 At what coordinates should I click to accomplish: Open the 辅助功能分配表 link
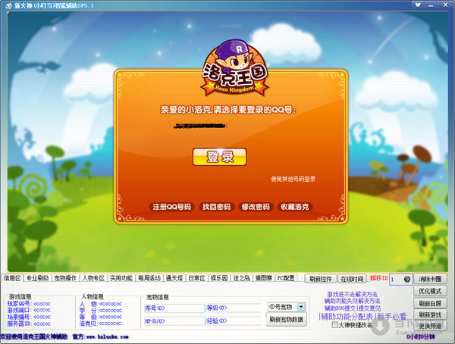tap(347, 316)
